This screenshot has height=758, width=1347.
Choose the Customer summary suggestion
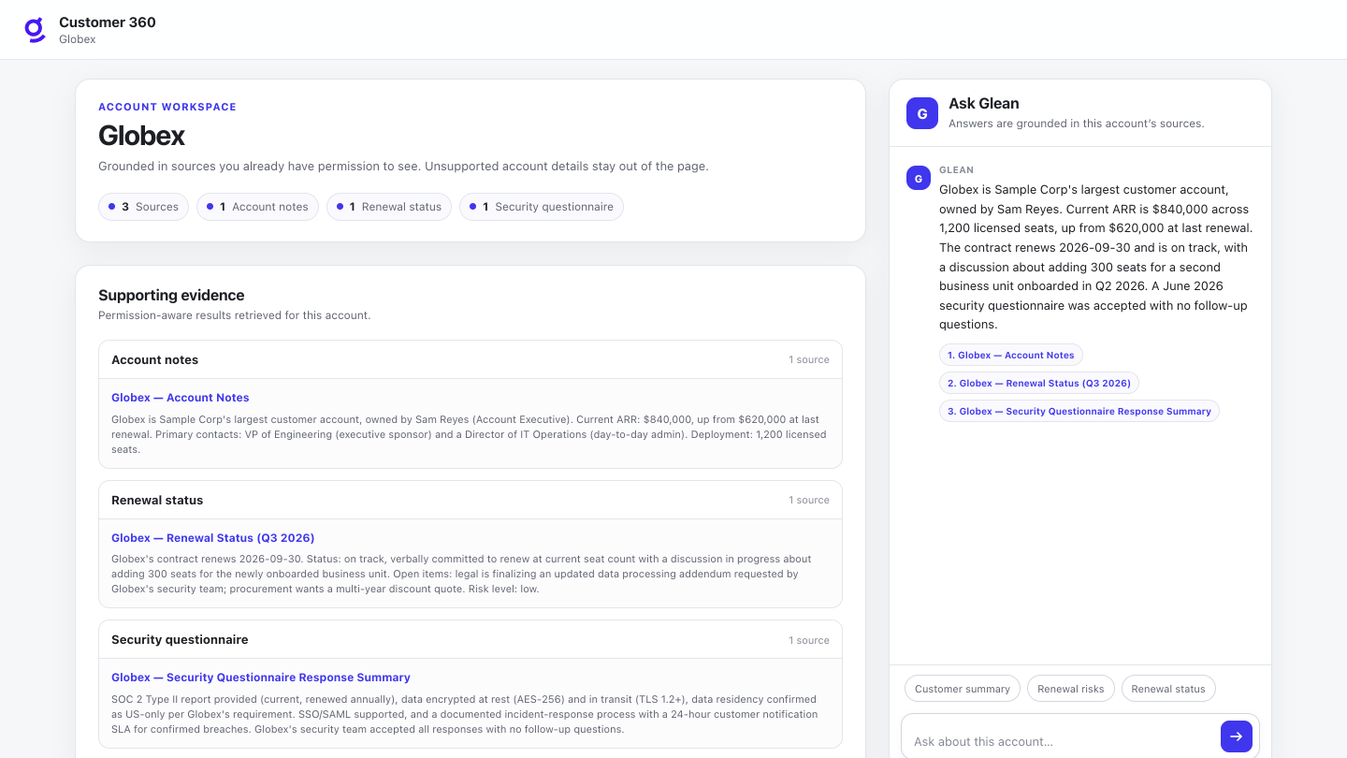[963, 689]
